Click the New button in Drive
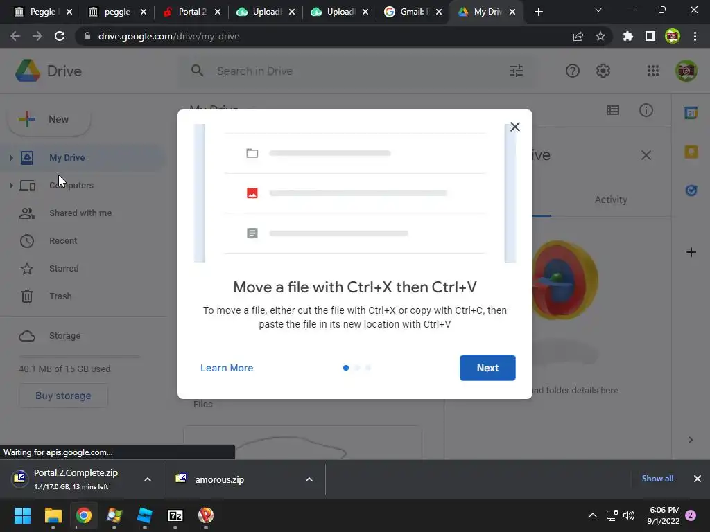Image resolution: width=710 pixels, height=532 pixels. (49, 119)
